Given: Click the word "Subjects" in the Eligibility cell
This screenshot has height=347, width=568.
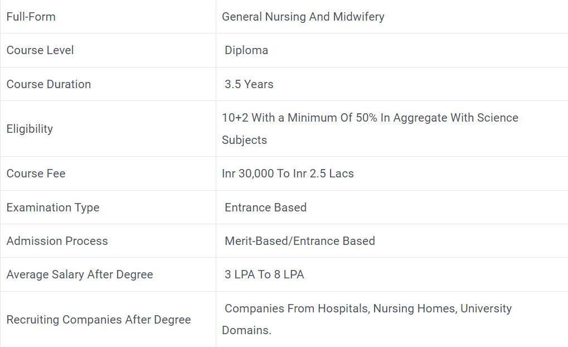Looking at the screenshot, I should (244, 140).
